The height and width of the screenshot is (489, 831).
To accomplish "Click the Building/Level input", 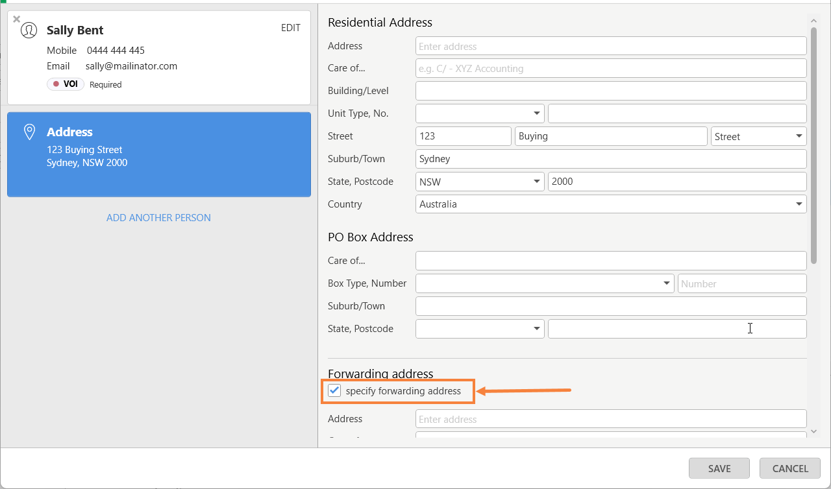I will coord(611,91).
